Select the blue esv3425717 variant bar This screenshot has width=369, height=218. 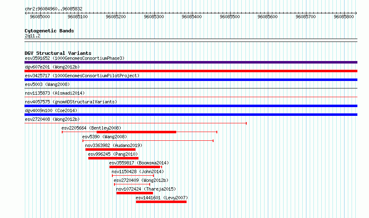click(191, 80)
